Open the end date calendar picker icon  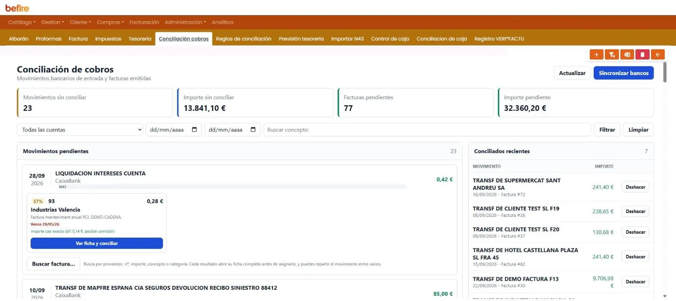point(253,129)
